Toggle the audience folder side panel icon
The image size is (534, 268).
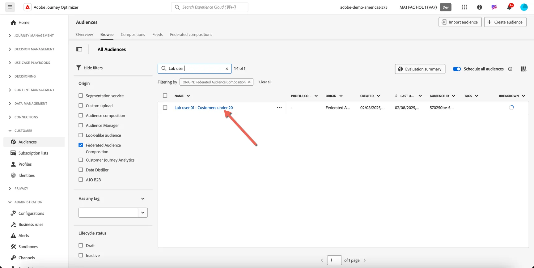(x=79, y=49)
